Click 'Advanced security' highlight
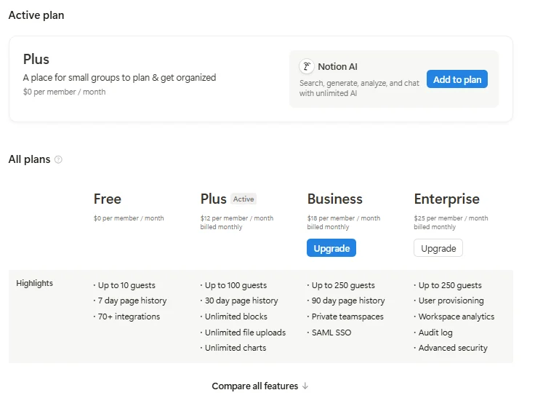The image size is (543, 406). [x=453, y=348]
